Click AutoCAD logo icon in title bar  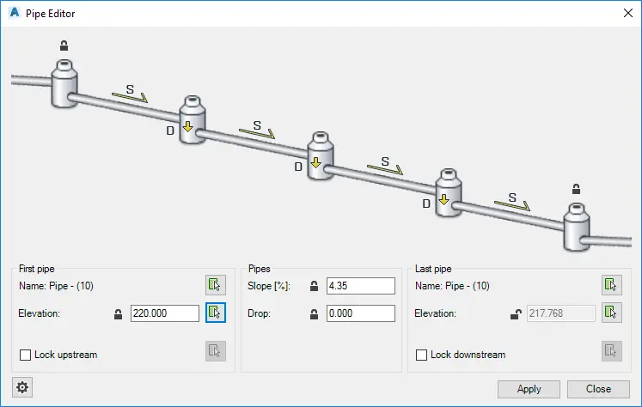coord(15,13)
